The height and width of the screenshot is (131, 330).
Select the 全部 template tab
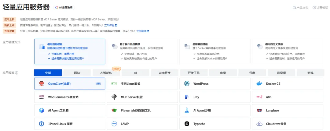pyautogui.click(x=48, y=73)
